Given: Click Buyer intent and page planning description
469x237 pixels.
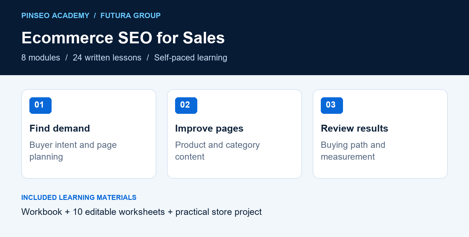Looking at the screenshot, I should pos(73,151).
